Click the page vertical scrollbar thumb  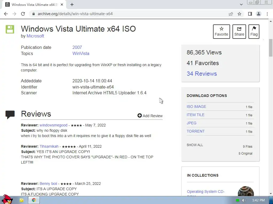coord(271,48)
